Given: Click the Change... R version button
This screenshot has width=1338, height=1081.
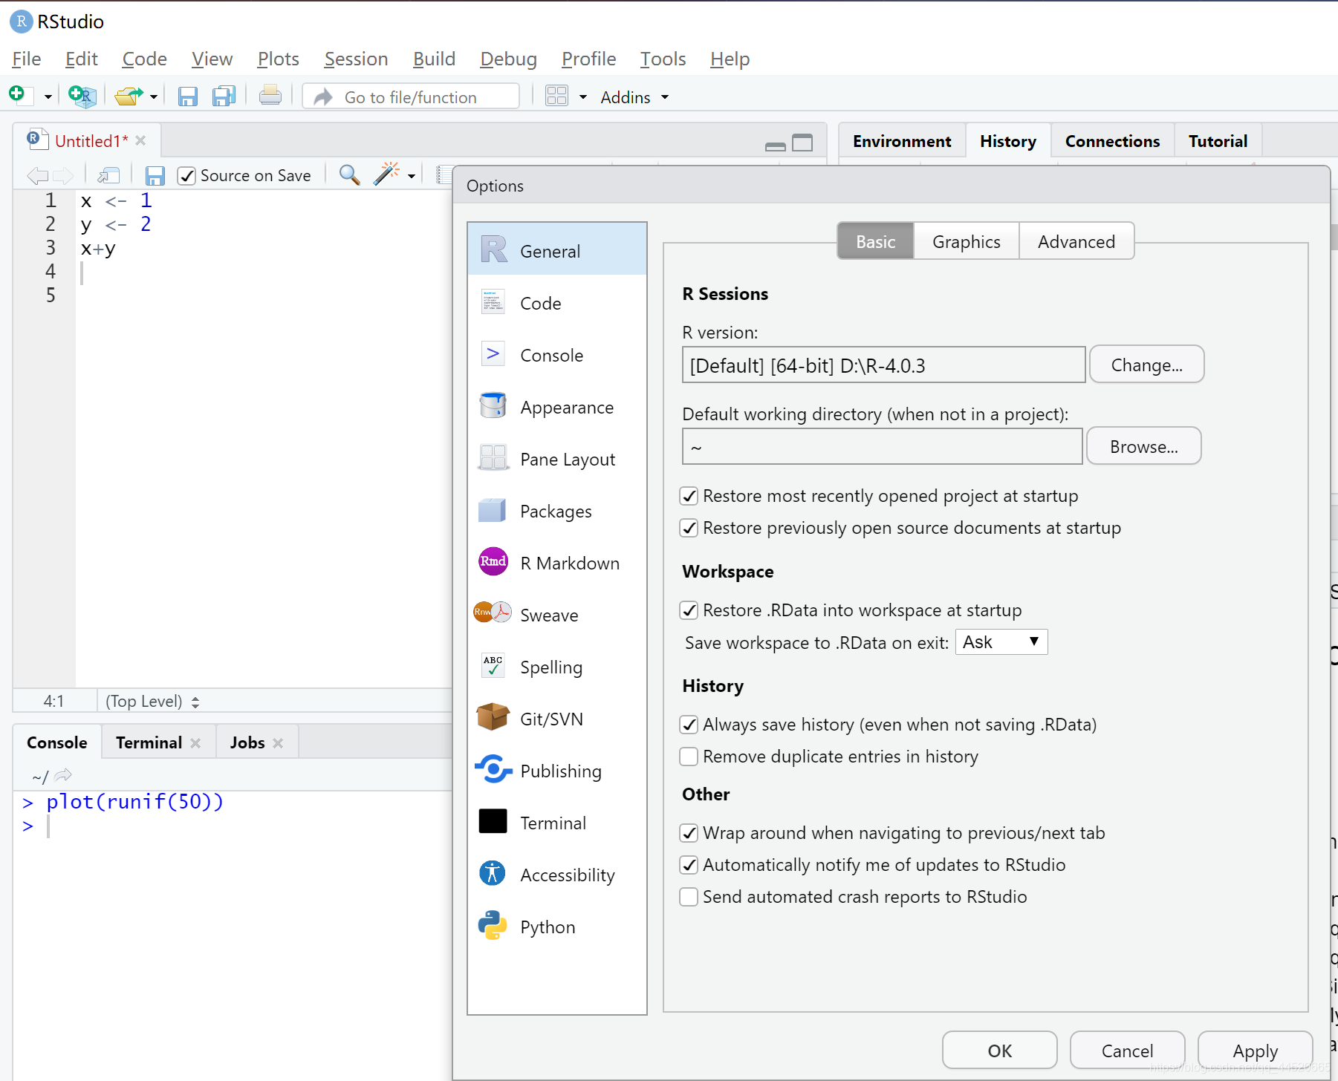Looking at the screenshot, I should pos(1146,365).
